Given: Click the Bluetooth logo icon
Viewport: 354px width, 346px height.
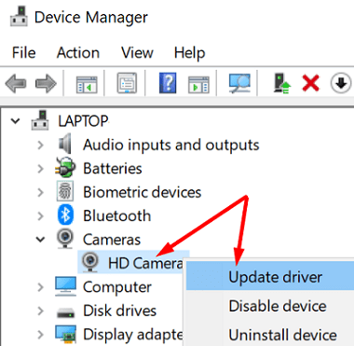Looking at the screenshot, I should [x=65, y=215].
